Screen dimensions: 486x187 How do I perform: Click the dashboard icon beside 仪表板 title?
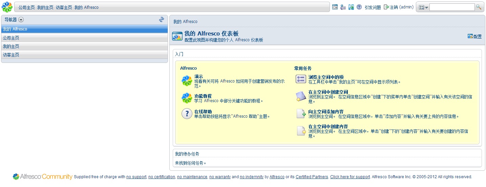click(177, 36)
